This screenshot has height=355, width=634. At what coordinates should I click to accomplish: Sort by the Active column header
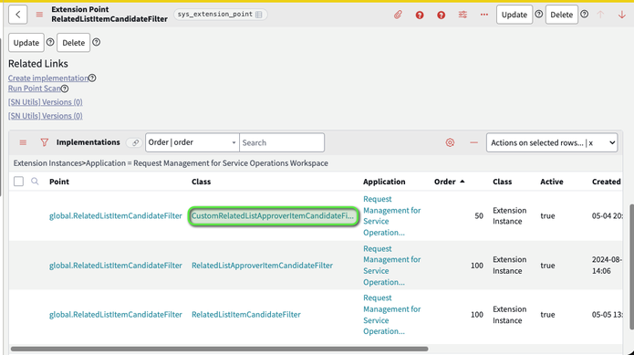coord(552,182)
